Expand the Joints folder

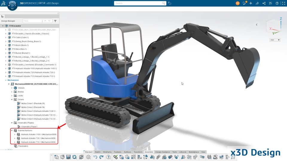[12, 96]
